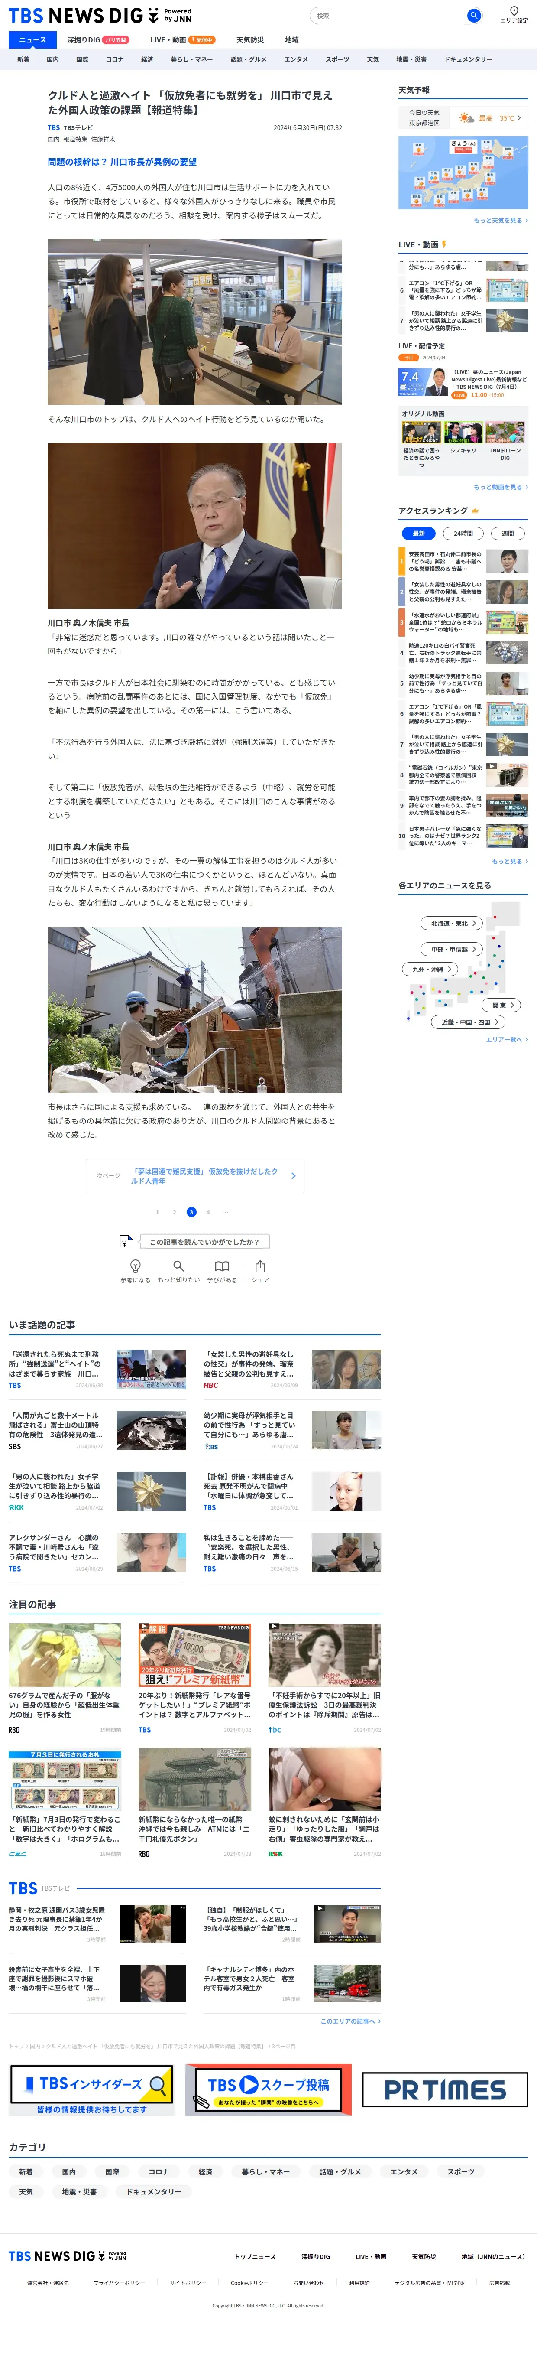Click the TBS logo beside TBSテレビ source
537x2366 pixels.
(53, 128)
